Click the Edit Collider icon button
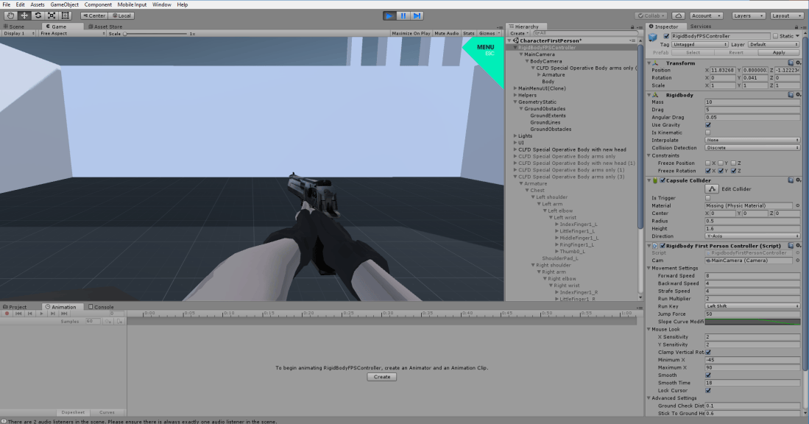The height and width of the screenshot is (424, 809). click(x=712, y=188)
